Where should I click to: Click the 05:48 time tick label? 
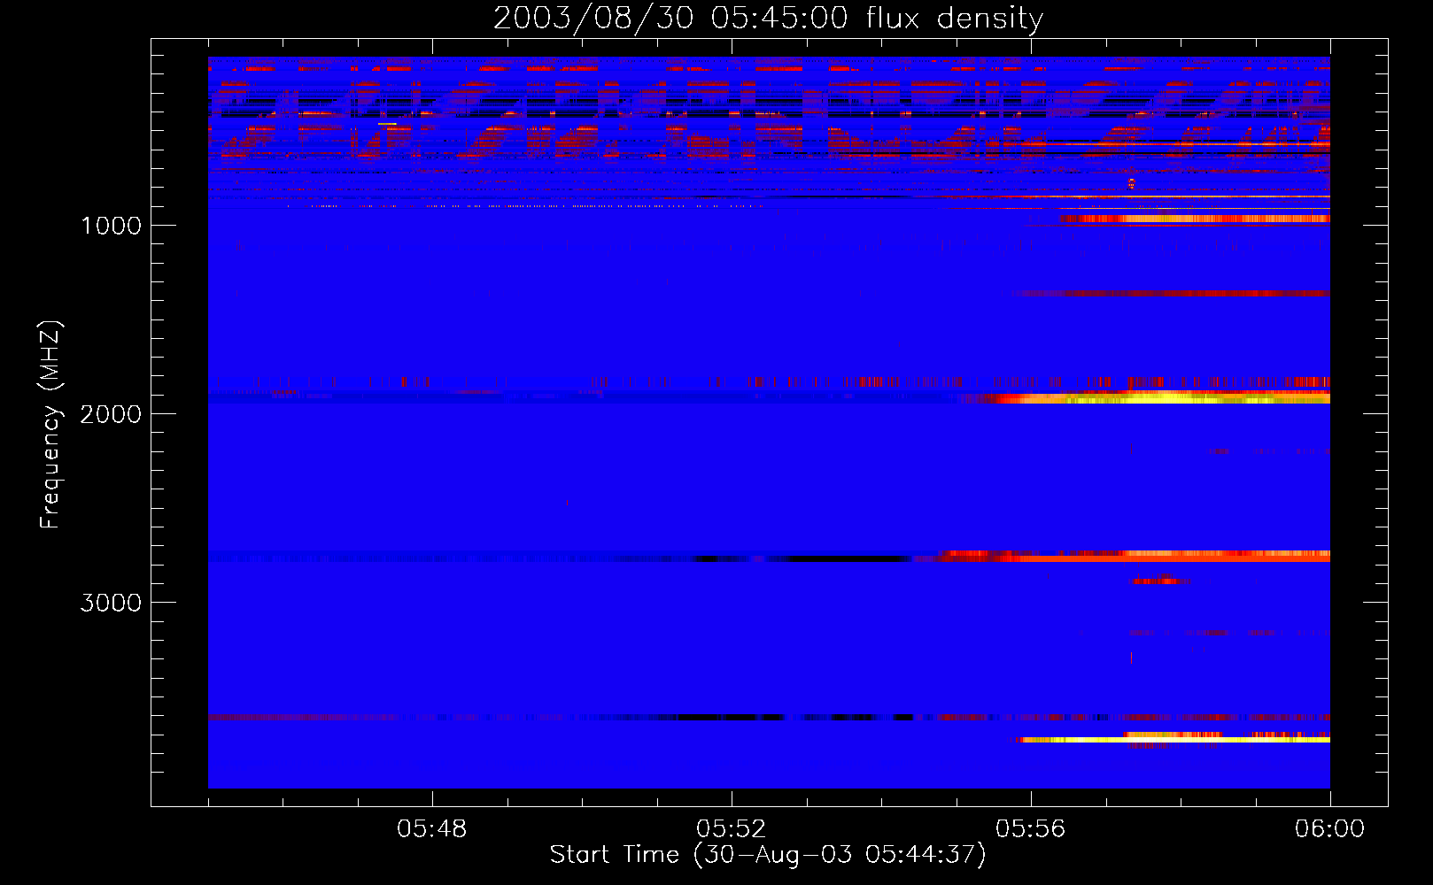coord(431,829)
